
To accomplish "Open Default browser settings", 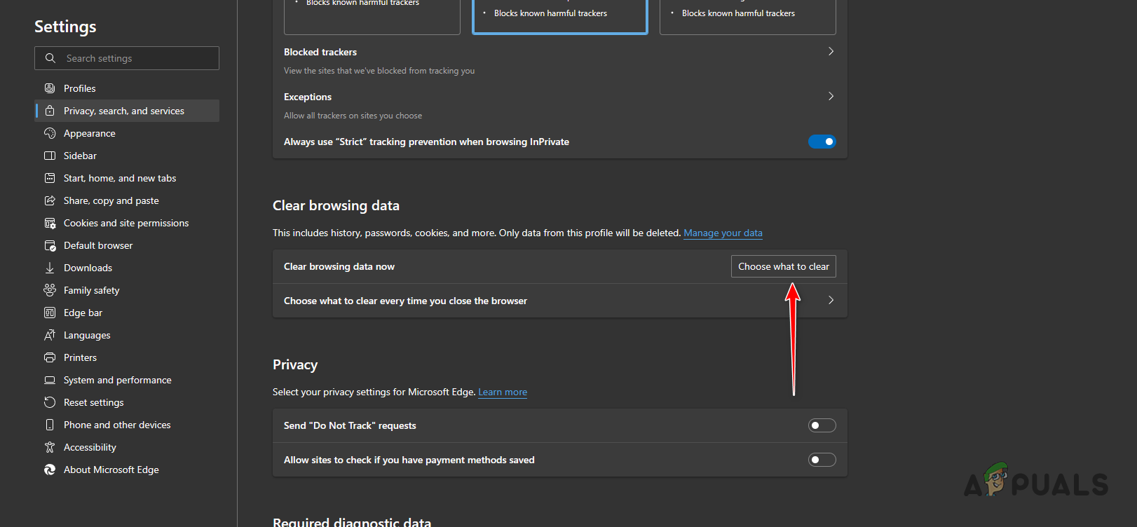I will [x=127, y=245].
